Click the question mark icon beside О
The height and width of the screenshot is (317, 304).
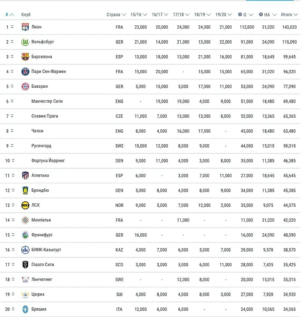click(x=240, y=15)
